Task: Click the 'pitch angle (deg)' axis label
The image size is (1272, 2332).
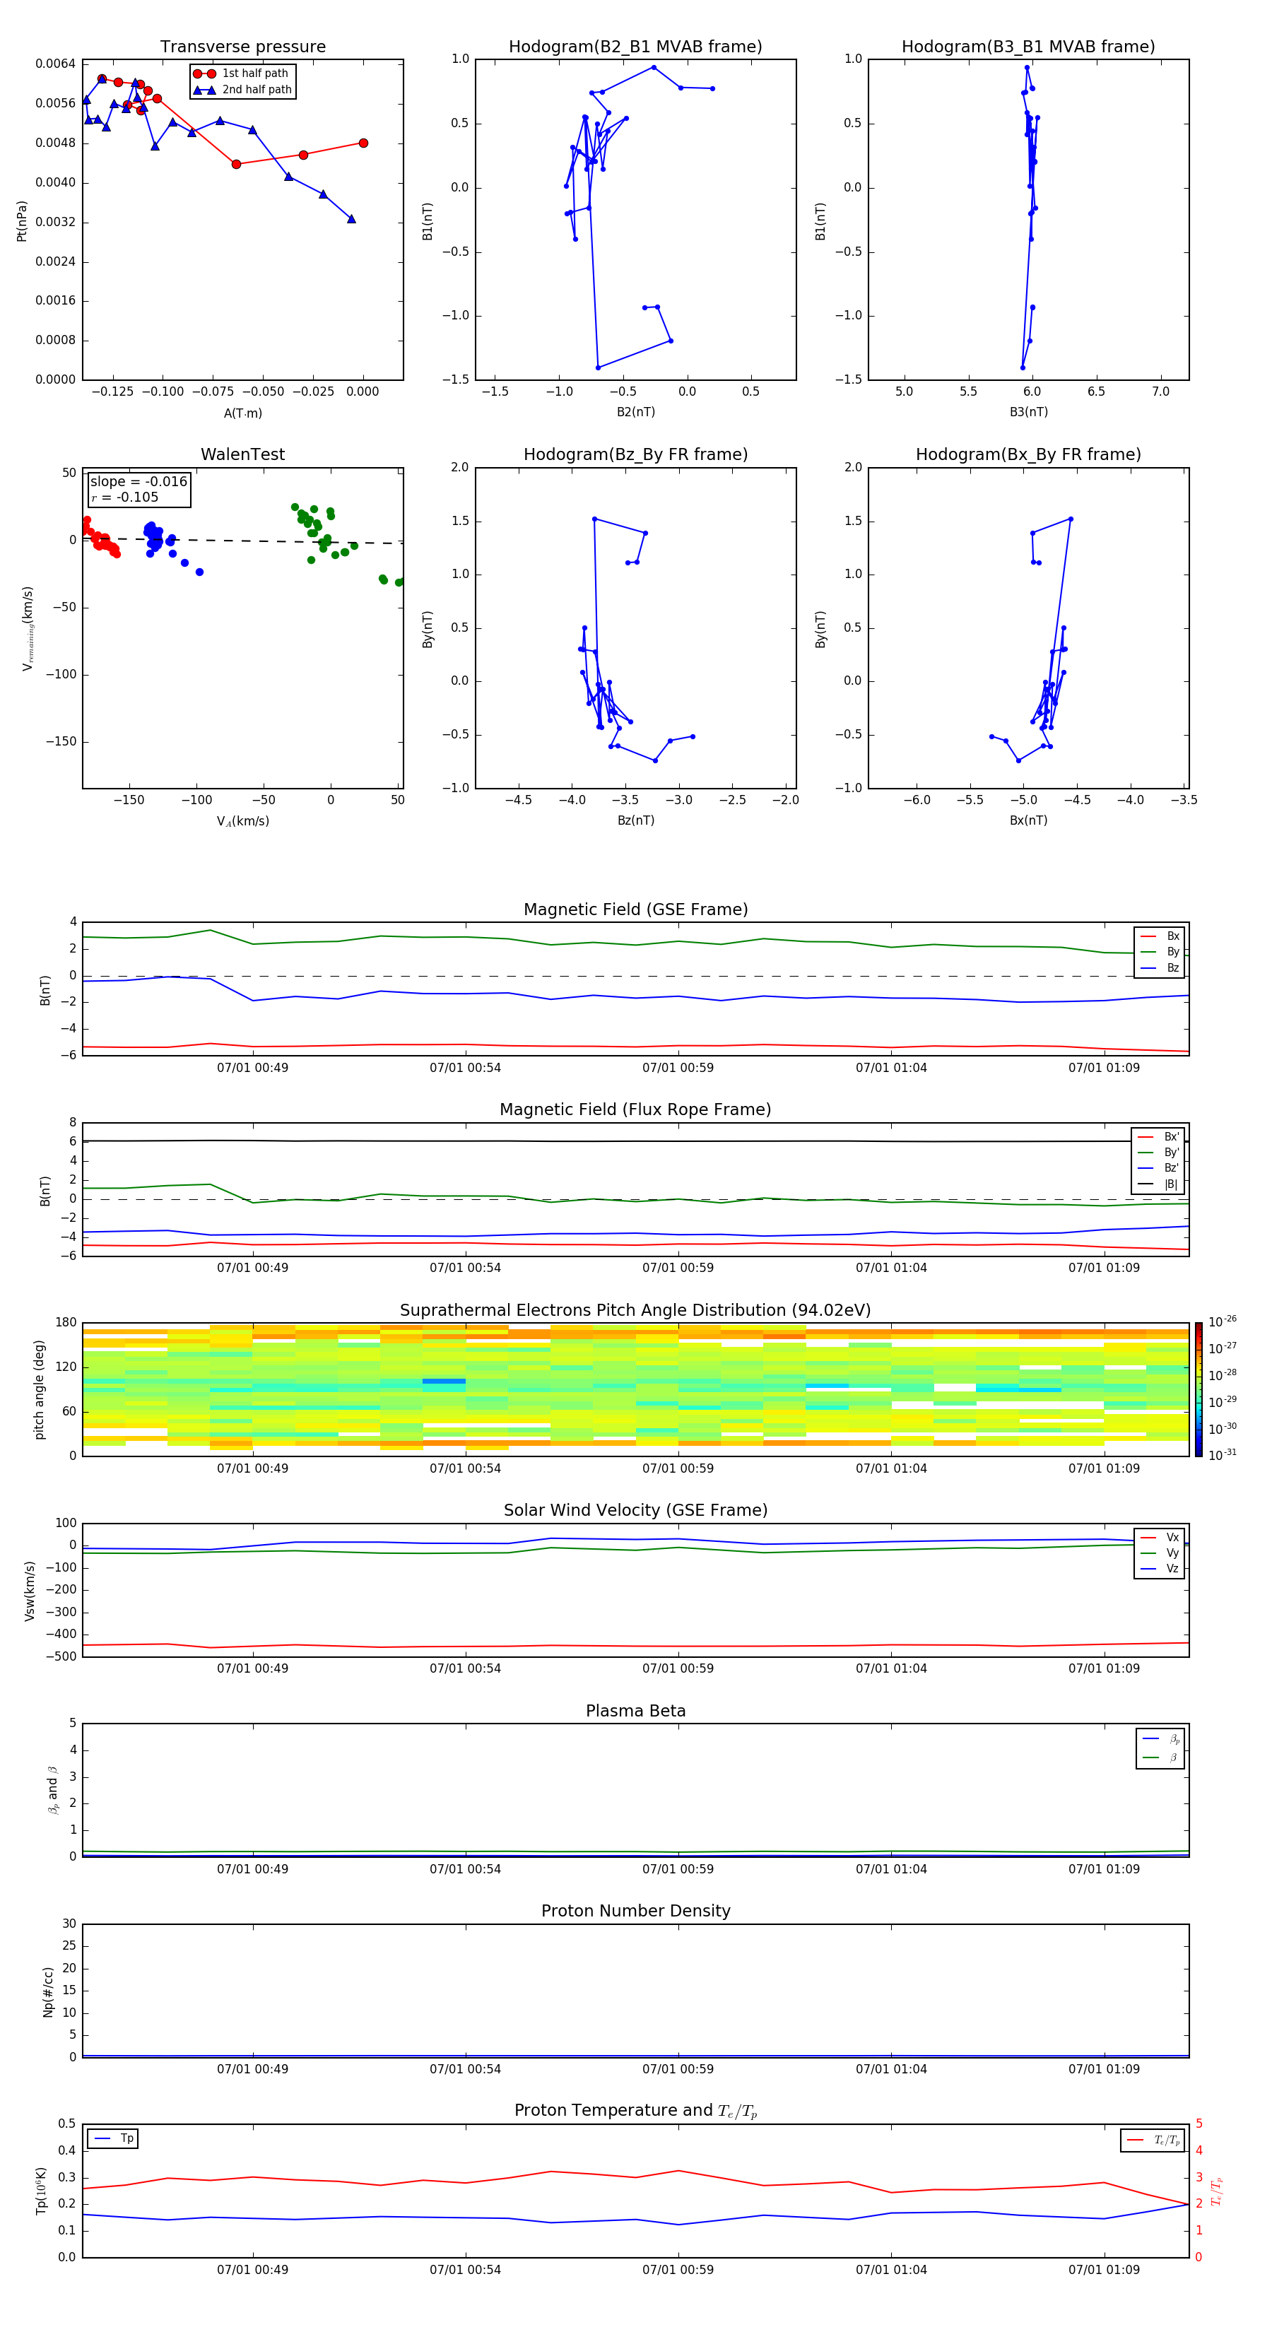Action: coord(39,1389)
